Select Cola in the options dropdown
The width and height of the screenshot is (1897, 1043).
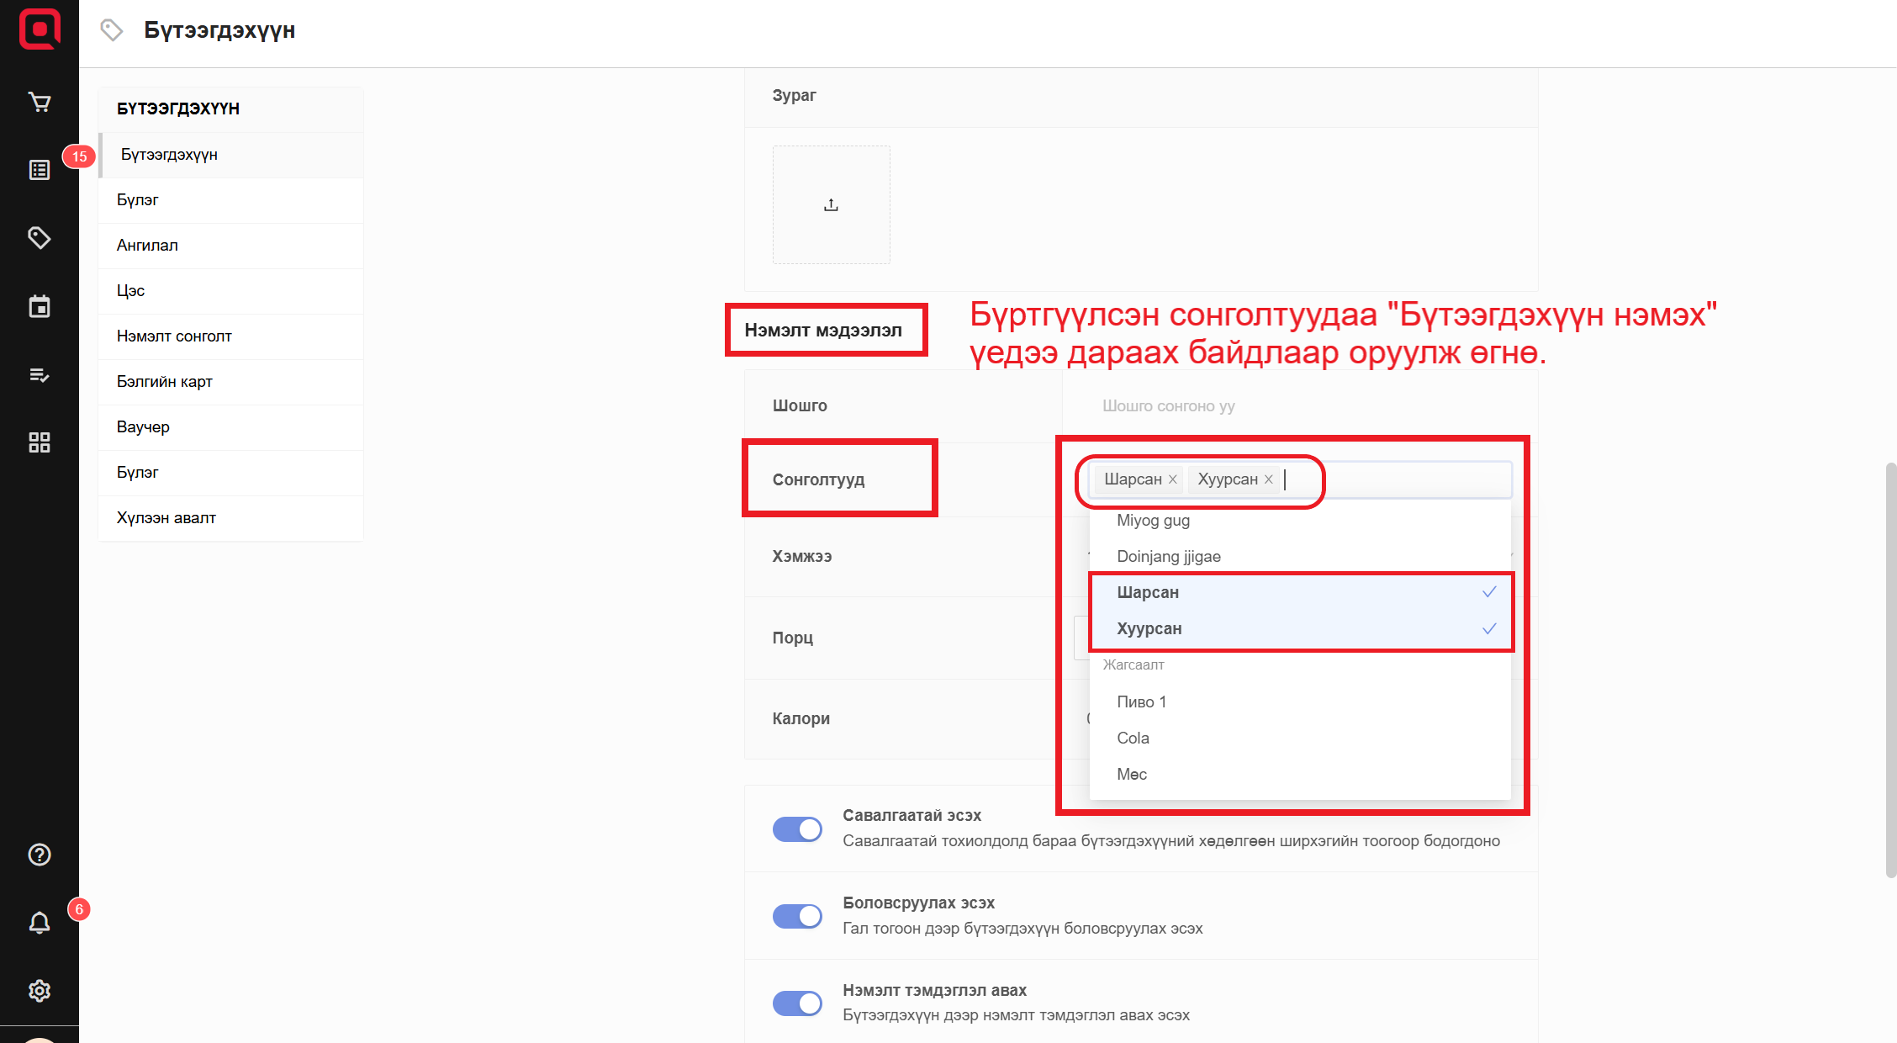(1133, 738)
